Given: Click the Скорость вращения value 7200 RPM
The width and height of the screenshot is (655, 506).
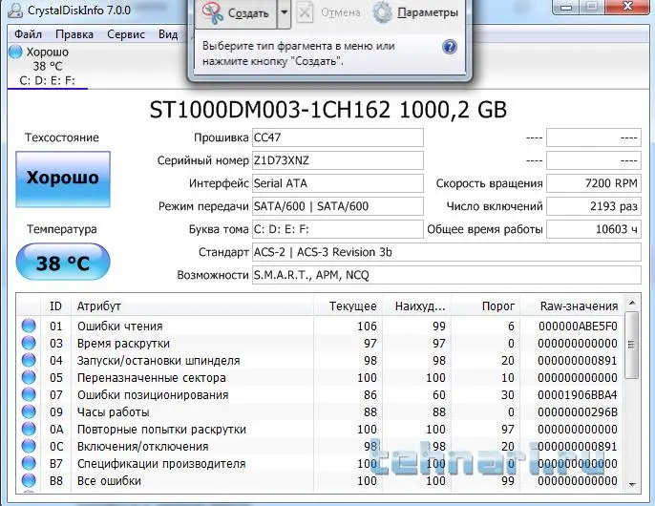Looking at the screenshot, I should 594,183.
